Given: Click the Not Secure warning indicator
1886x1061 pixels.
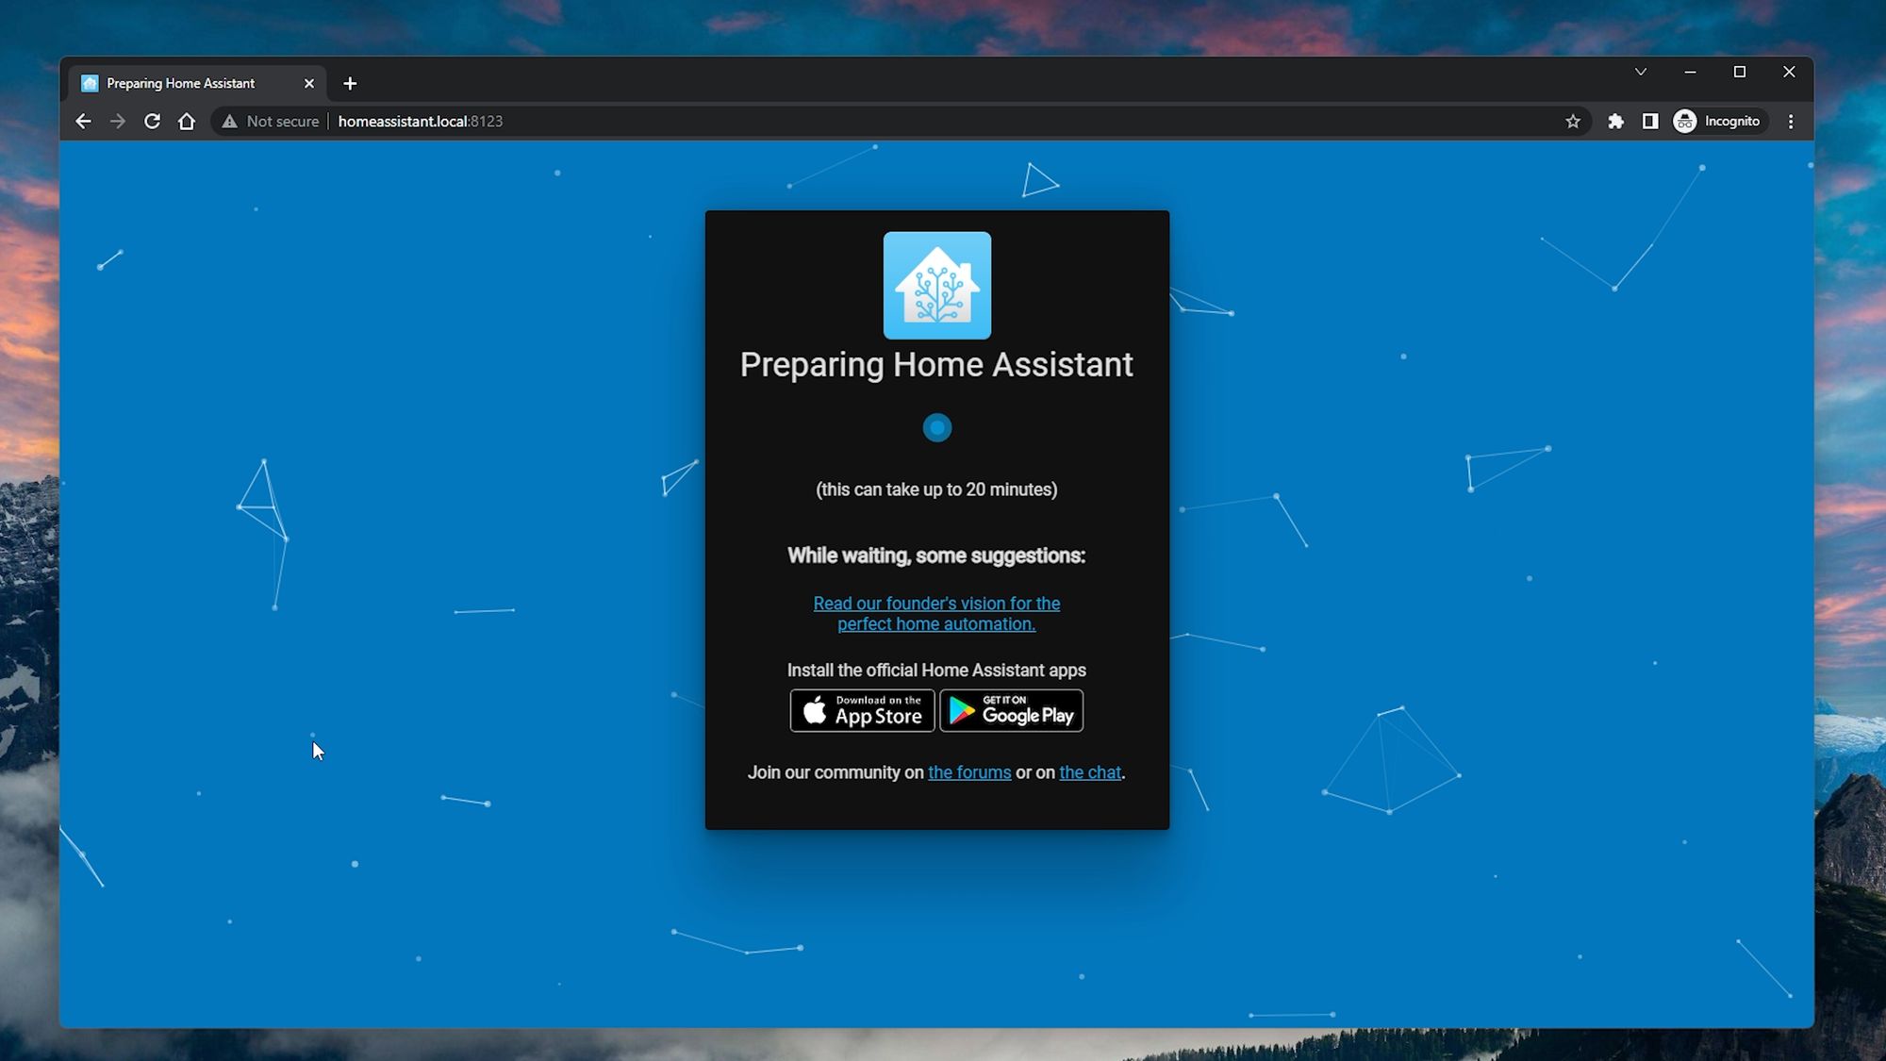Looking at the screenshot, I should [270, 121].
